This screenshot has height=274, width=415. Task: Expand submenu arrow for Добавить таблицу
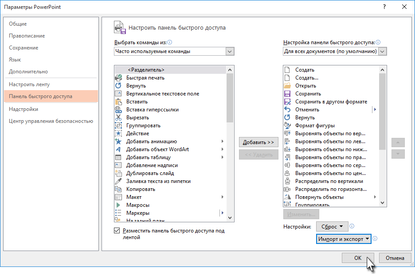(x=223, y=157)
